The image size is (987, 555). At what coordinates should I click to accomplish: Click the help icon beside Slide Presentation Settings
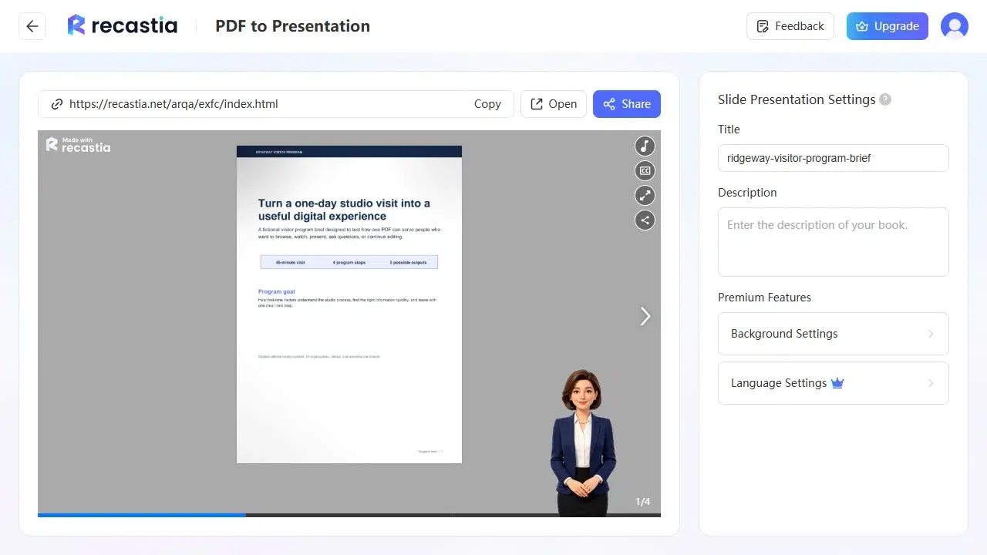[885, 99]
